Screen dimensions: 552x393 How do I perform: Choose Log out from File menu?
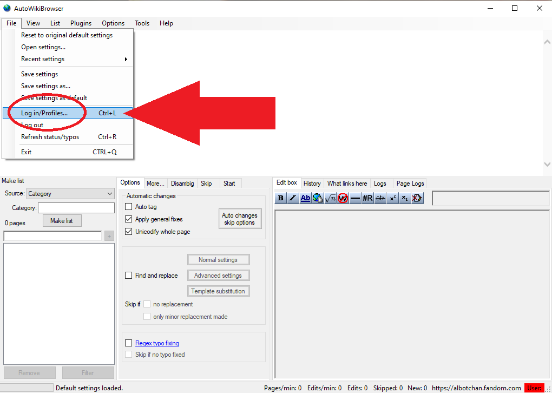(68, 125)
